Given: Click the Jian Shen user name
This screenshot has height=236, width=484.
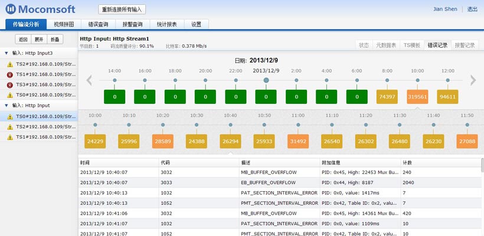Looking at the screenshot, I should [445, 9].
